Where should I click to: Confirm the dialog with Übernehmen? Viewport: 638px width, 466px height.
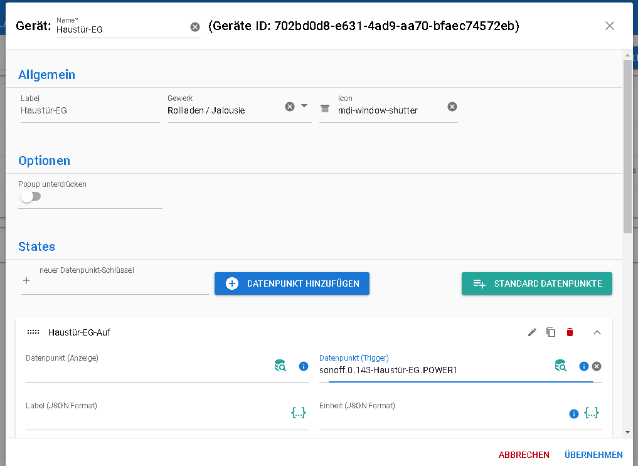point(593,455)
